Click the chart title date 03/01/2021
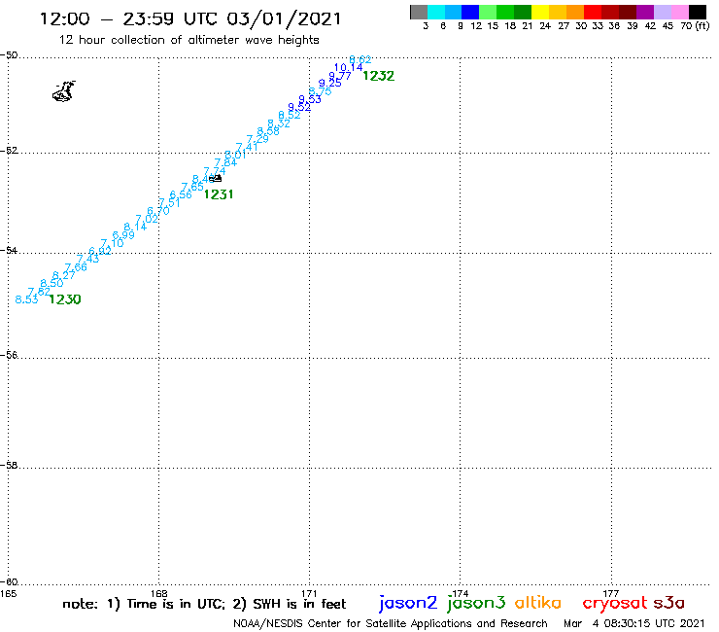The height and width of the screenshot is (632, 719). (x=284, y=19)
